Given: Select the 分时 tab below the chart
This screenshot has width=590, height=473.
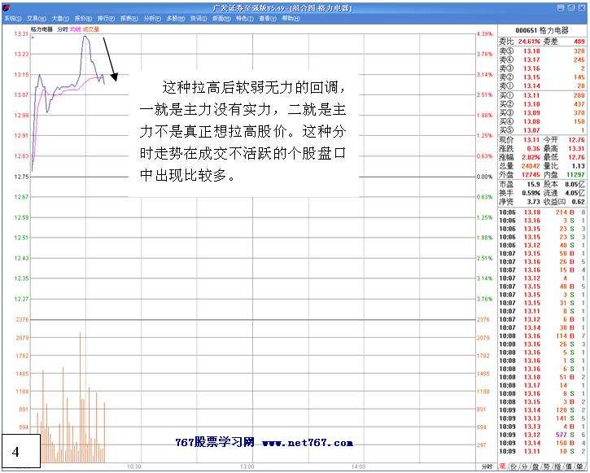Looking at the screenshot, I should 486,467.
